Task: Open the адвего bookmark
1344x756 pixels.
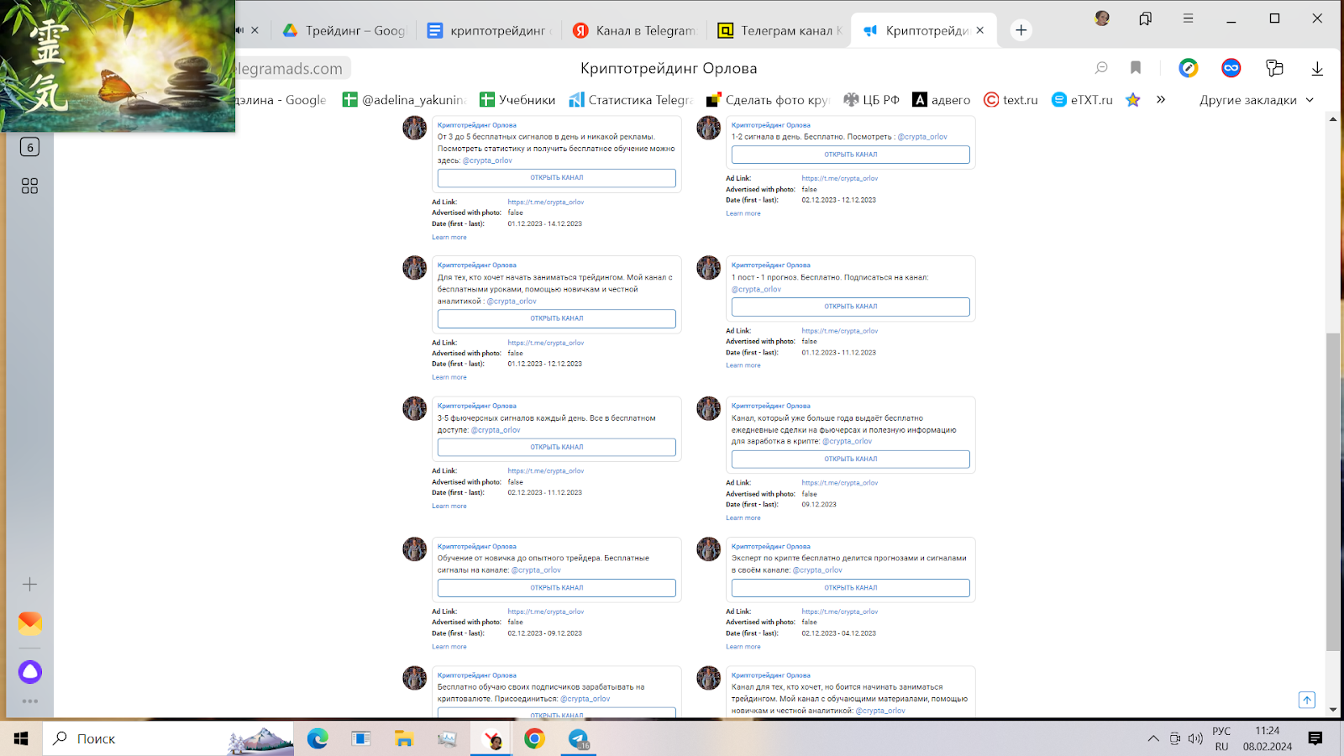Action: [942, 100]
